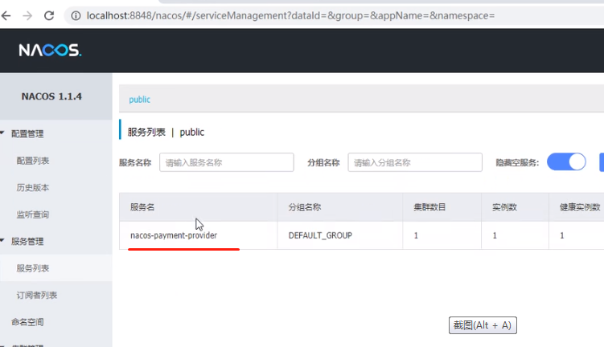View site info icon in address bar
Image resolution: width=604 pixels, height=347 pixels.
pyautogui.click(x=76, y=16)
